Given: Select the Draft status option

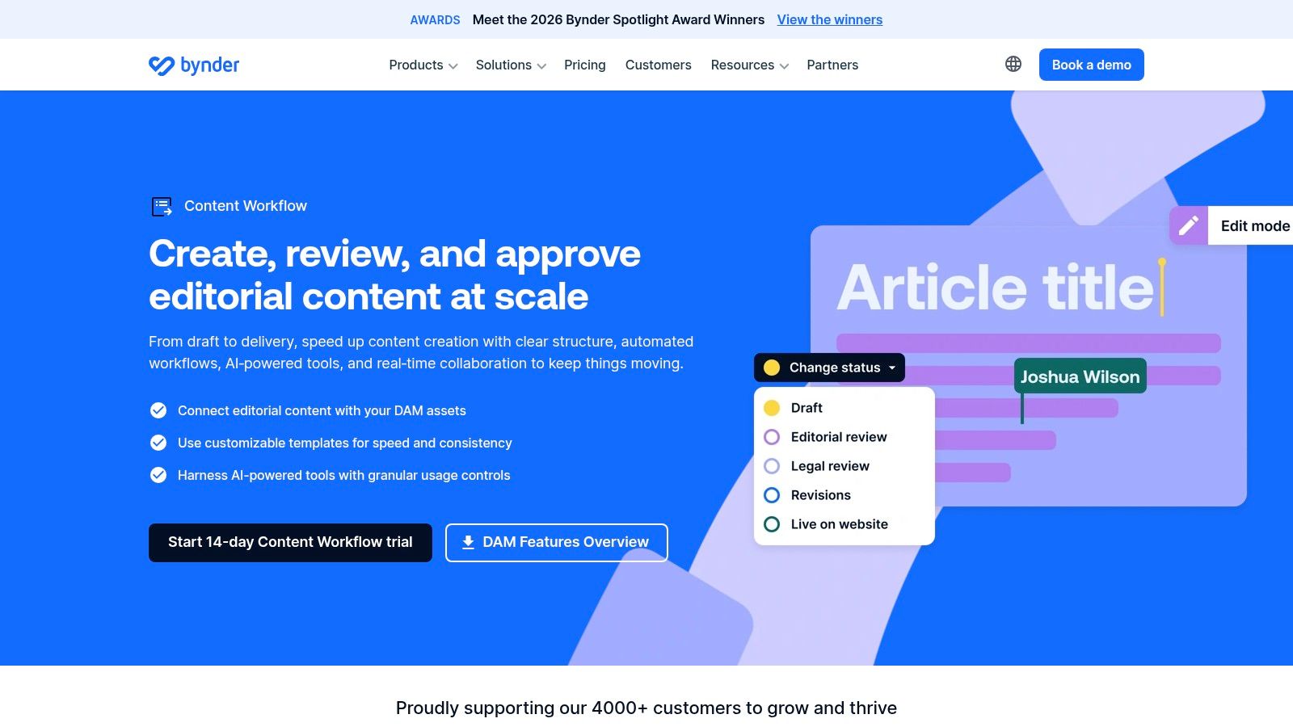Looking at the screenshot, I should click(x=844, y=408).
